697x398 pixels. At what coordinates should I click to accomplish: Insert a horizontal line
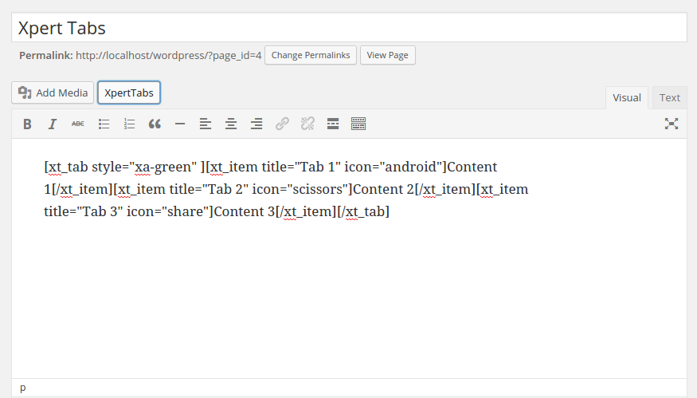pos(180,124)
